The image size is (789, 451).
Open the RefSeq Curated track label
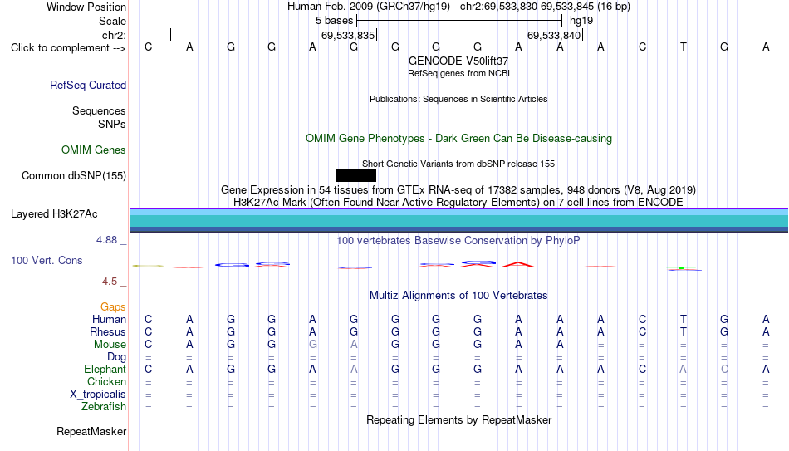88,85
